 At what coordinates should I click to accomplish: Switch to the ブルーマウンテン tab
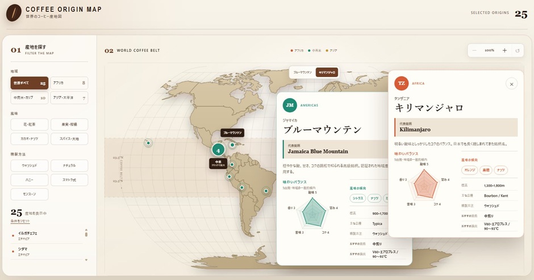click(x=302, y=73)
